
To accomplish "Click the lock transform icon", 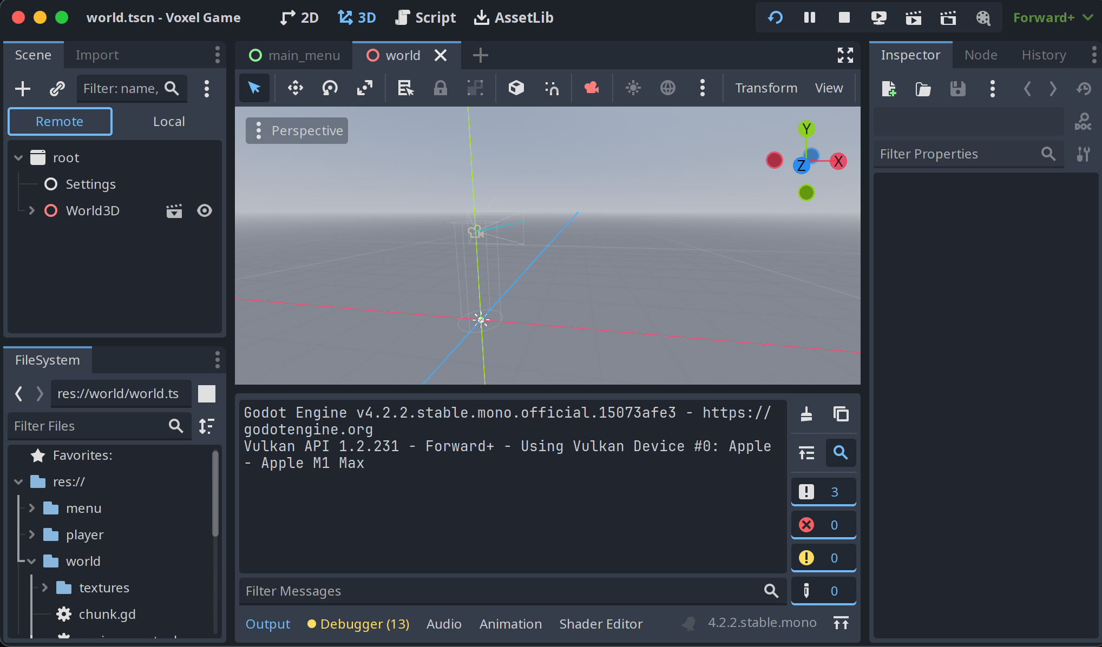I will 440,87.
